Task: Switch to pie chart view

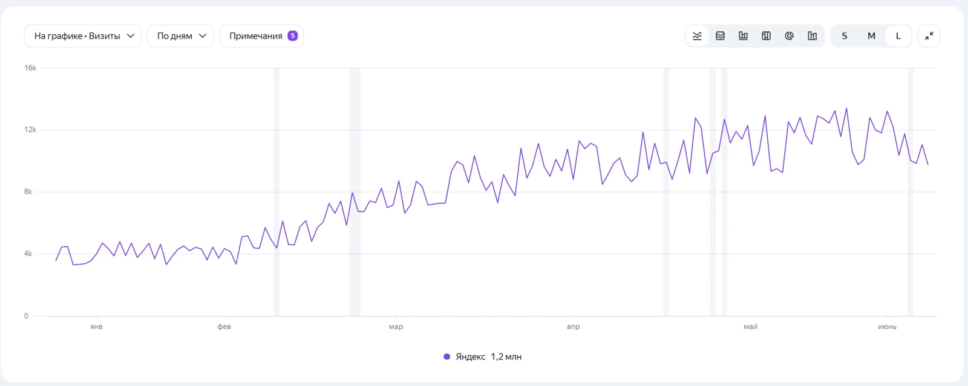Action: 789,36
